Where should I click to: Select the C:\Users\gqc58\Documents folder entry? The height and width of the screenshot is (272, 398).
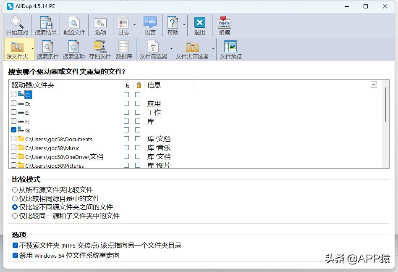pos(59,139)
